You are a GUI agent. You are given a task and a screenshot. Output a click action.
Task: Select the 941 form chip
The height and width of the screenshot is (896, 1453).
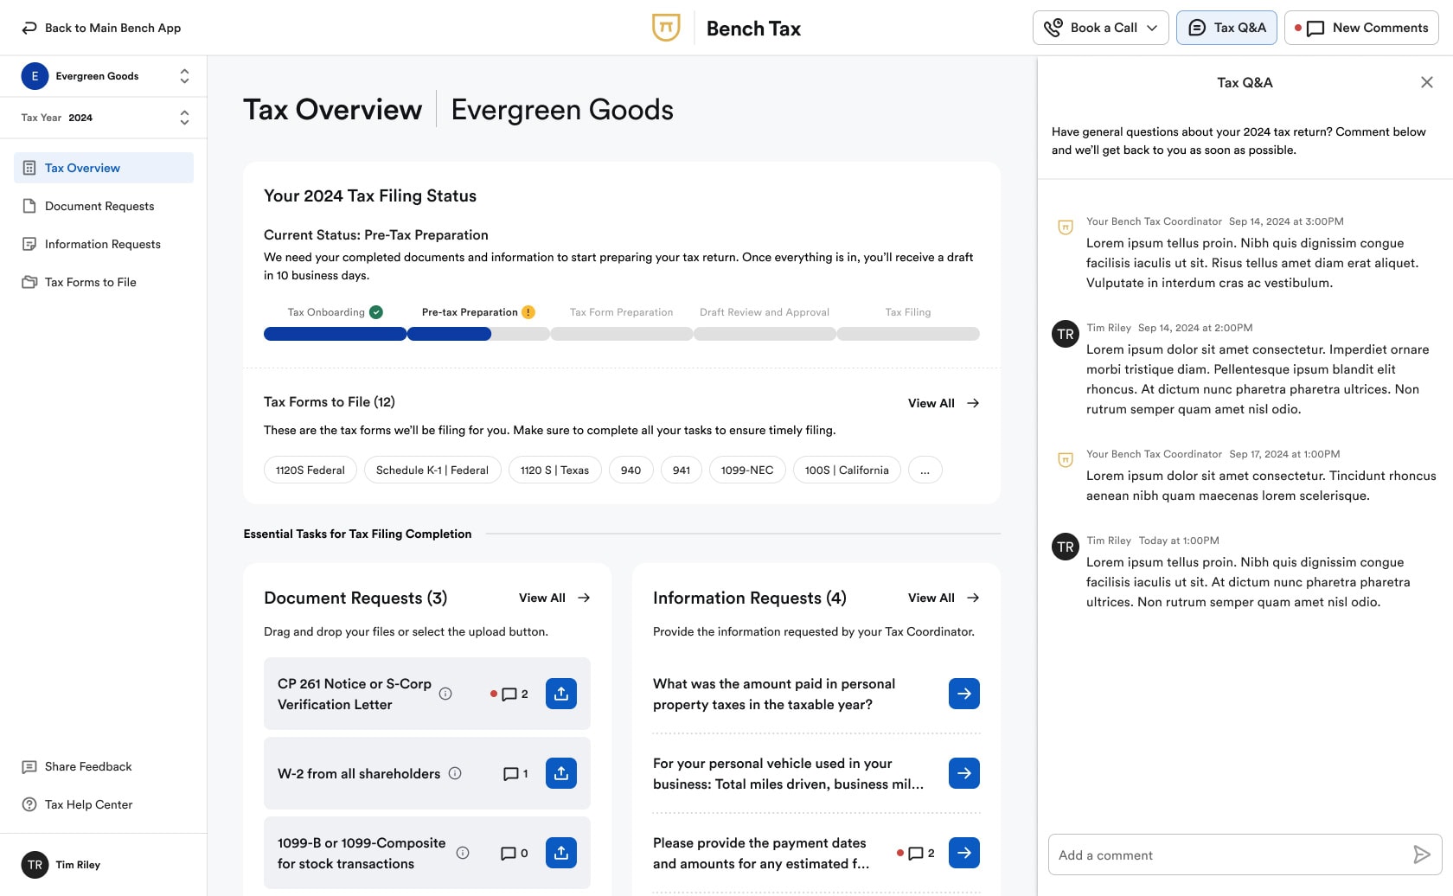point(682,470)
